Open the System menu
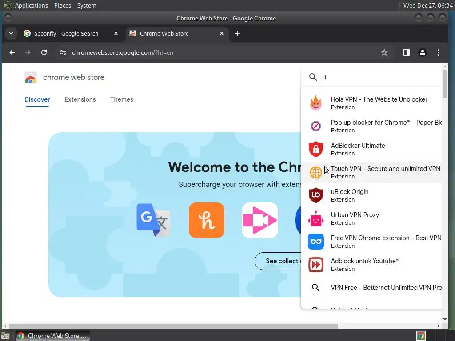 click(87, 5)
